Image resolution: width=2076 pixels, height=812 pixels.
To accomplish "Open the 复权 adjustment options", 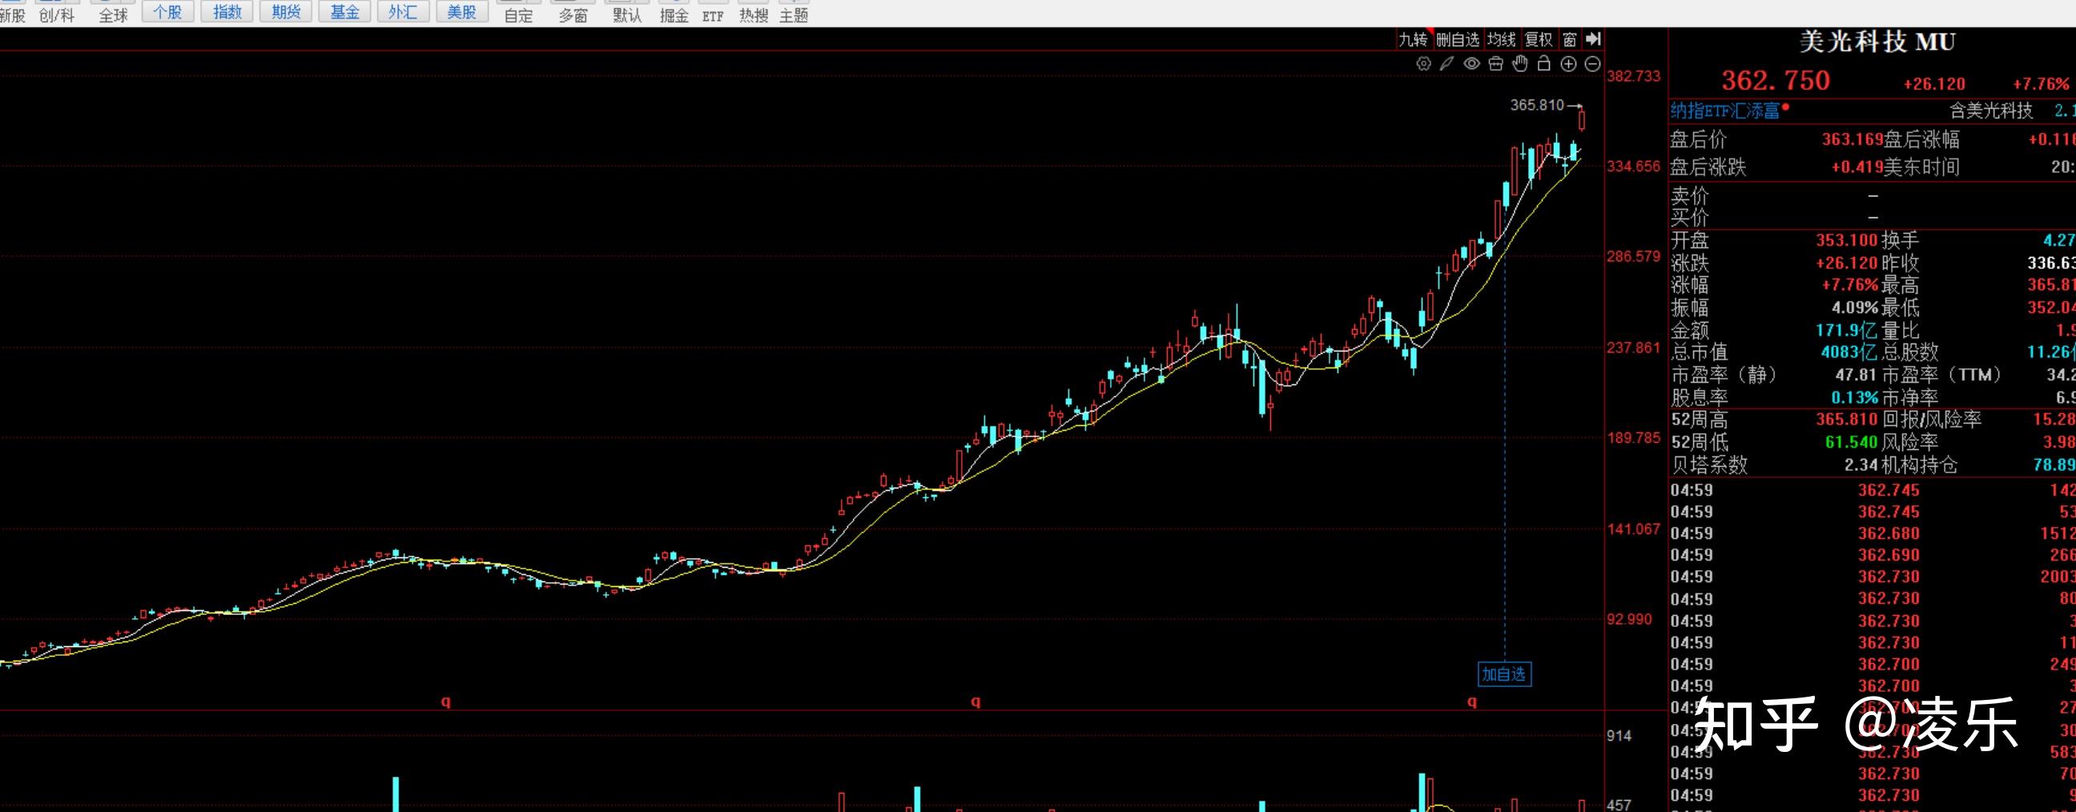I will click(1539, 38).
